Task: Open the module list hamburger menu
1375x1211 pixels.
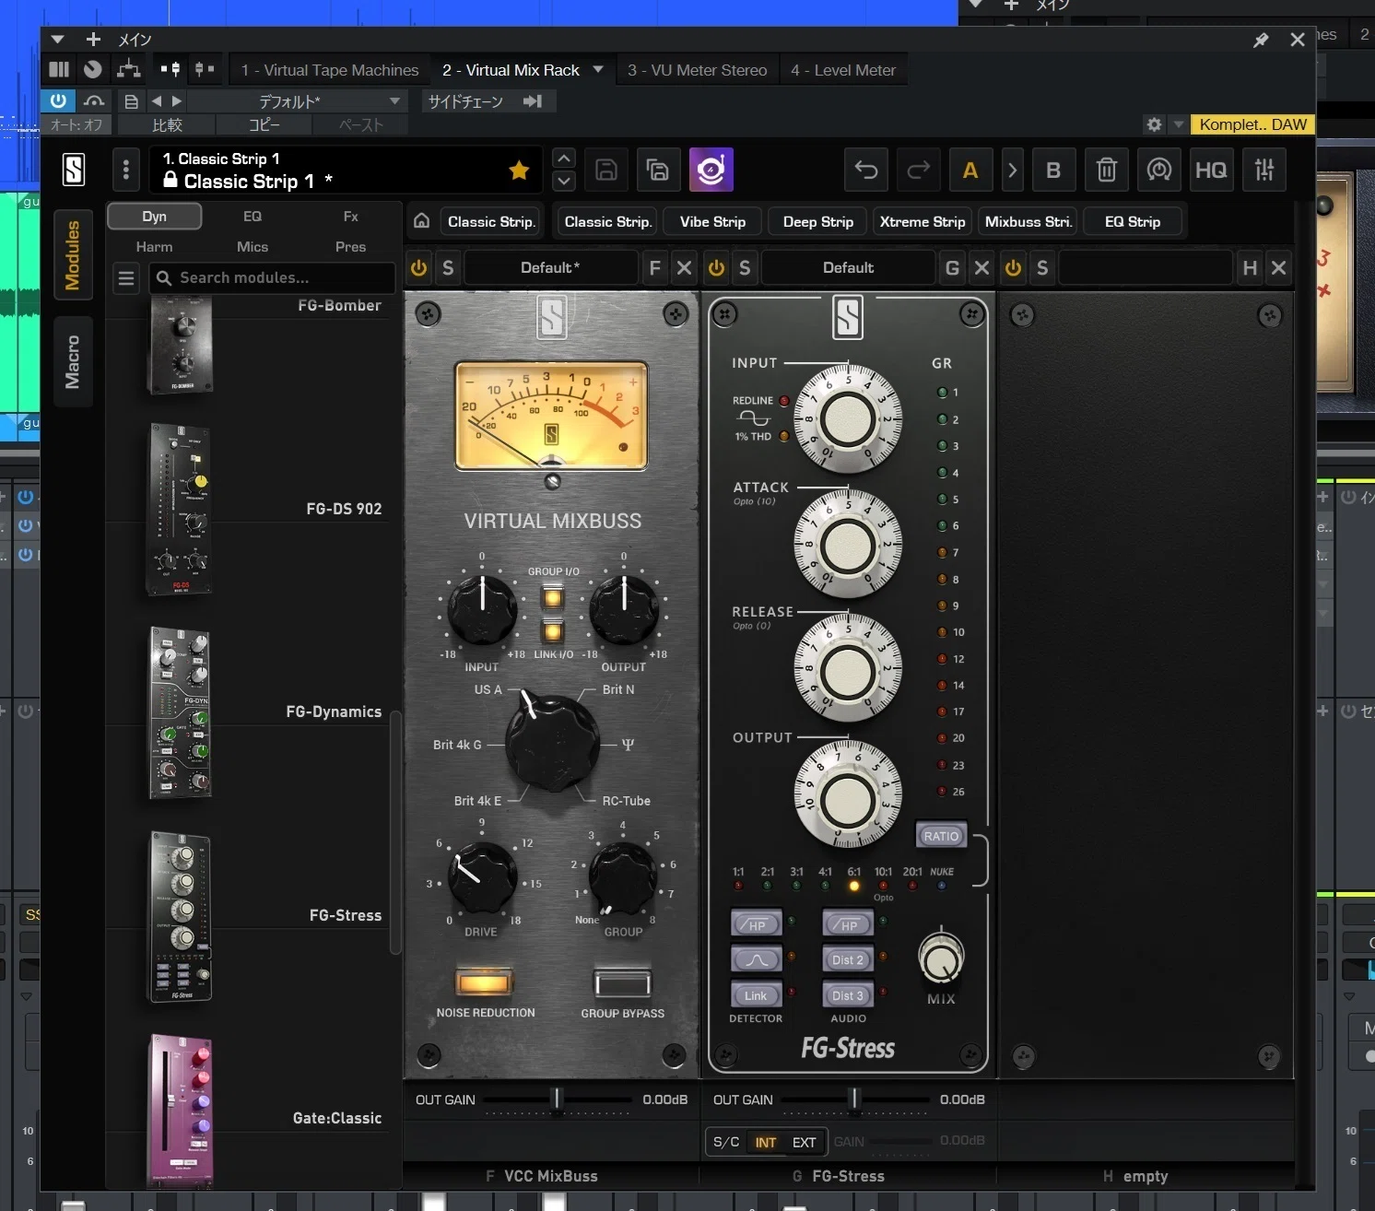Action: 126,277
